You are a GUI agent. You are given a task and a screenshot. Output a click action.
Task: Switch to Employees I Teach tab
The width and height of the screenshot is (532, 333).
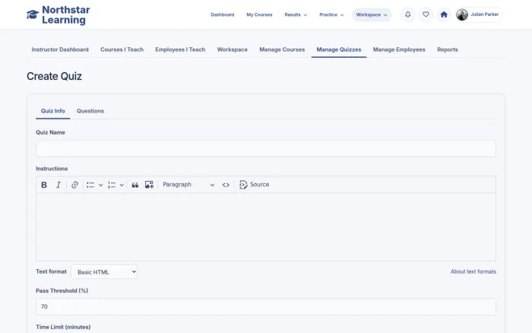tap(180, 49)
